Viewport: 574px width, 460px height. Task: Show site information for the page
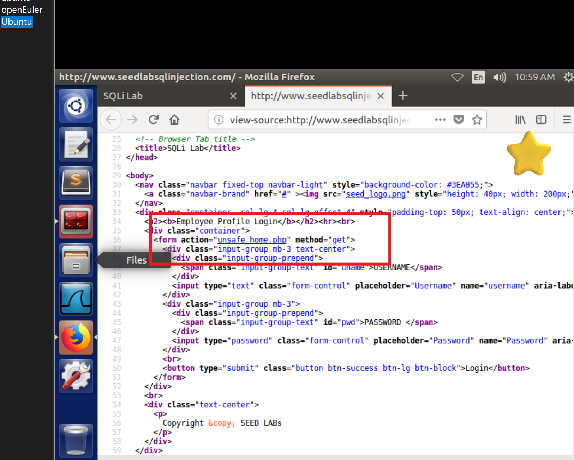(x=219, y=120)
